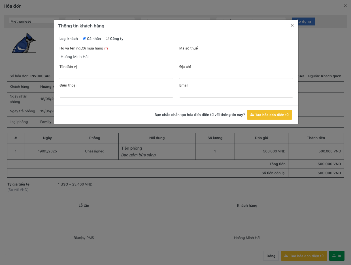Click the cloud icon in the dialog's yellow button
Screen dimensions: 351x265
(252, 115)
